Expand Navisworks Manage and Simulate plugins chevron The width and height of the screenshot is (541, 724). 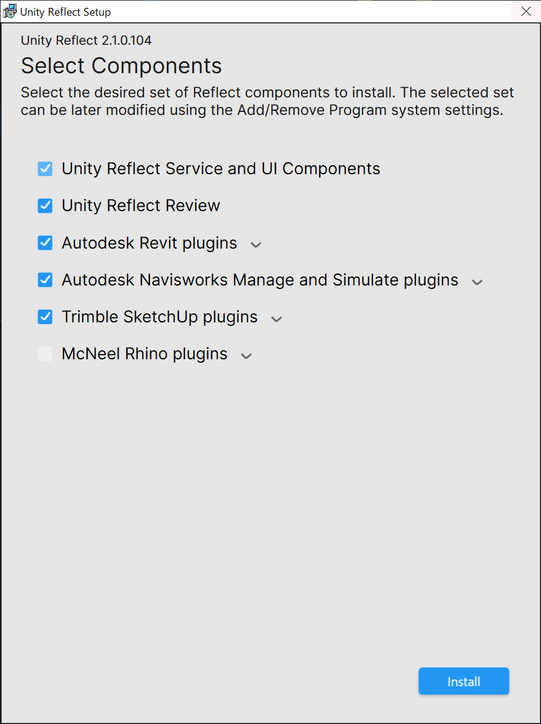[x=477, y=282]
